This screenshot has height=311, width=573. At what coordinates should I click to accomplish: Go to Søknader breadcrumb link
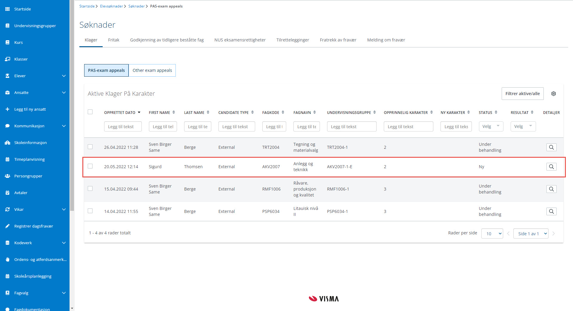[136, 6]
